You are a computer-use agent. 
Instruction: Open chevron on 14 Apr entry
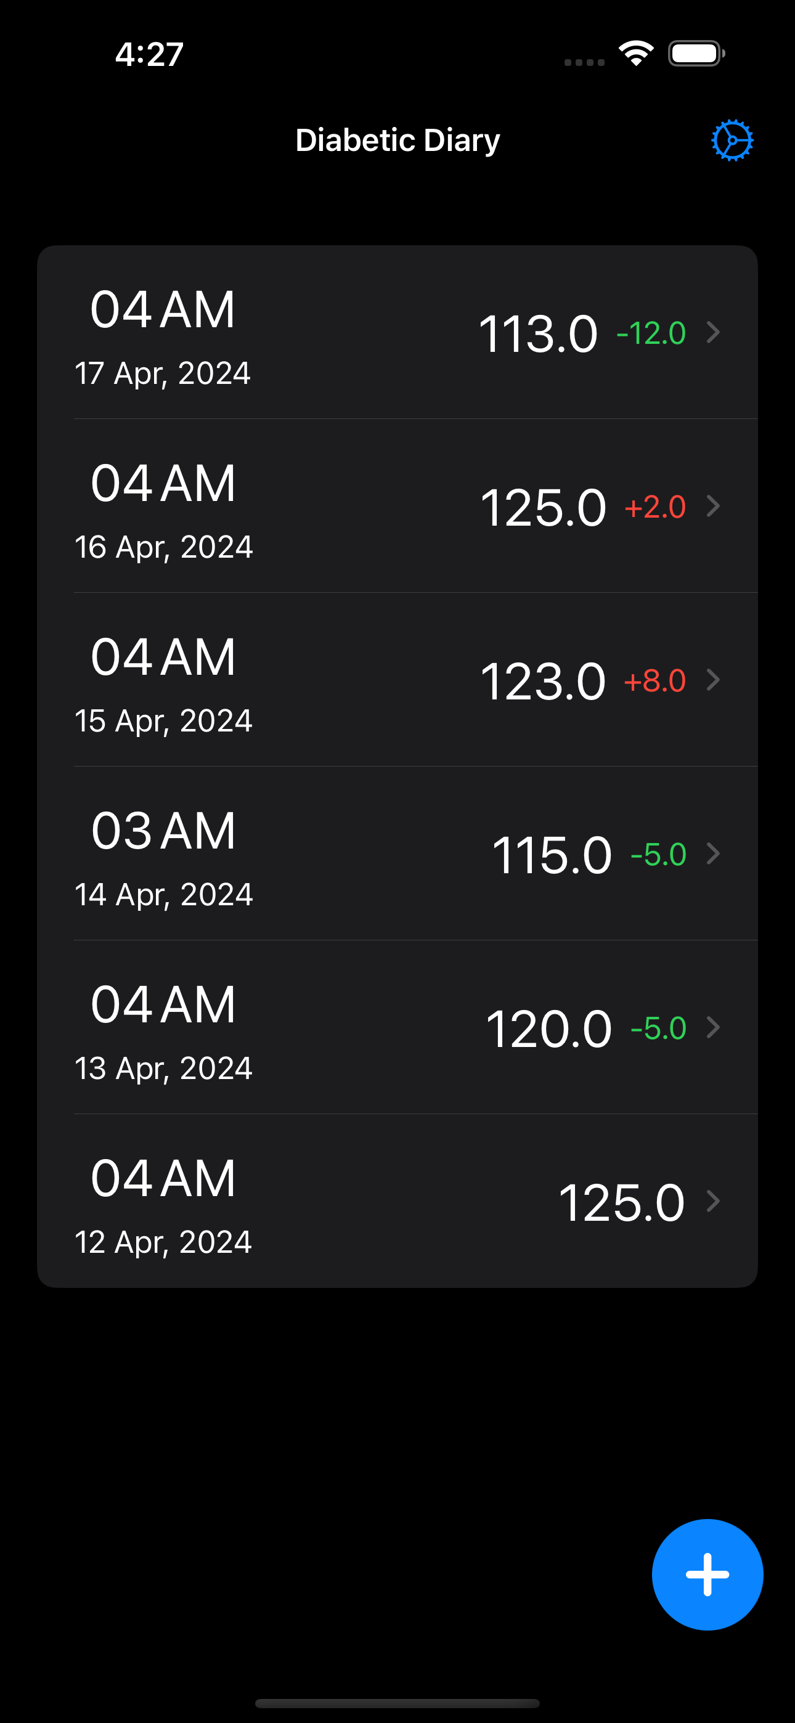(x=714, y=854)
